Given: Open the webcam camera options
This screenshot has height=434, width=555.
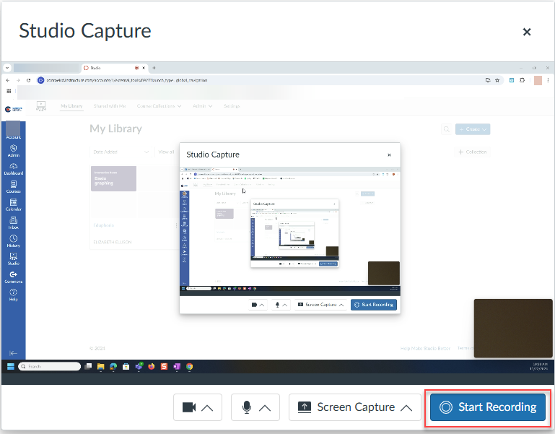Looking at the screenshot, I should tap(198, 407).
